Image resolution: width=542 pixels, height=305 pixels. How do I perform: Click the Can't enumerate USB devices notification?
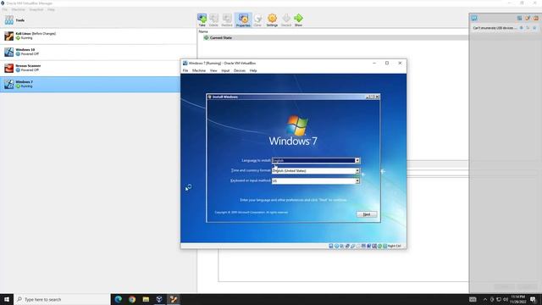pos(495,28)
